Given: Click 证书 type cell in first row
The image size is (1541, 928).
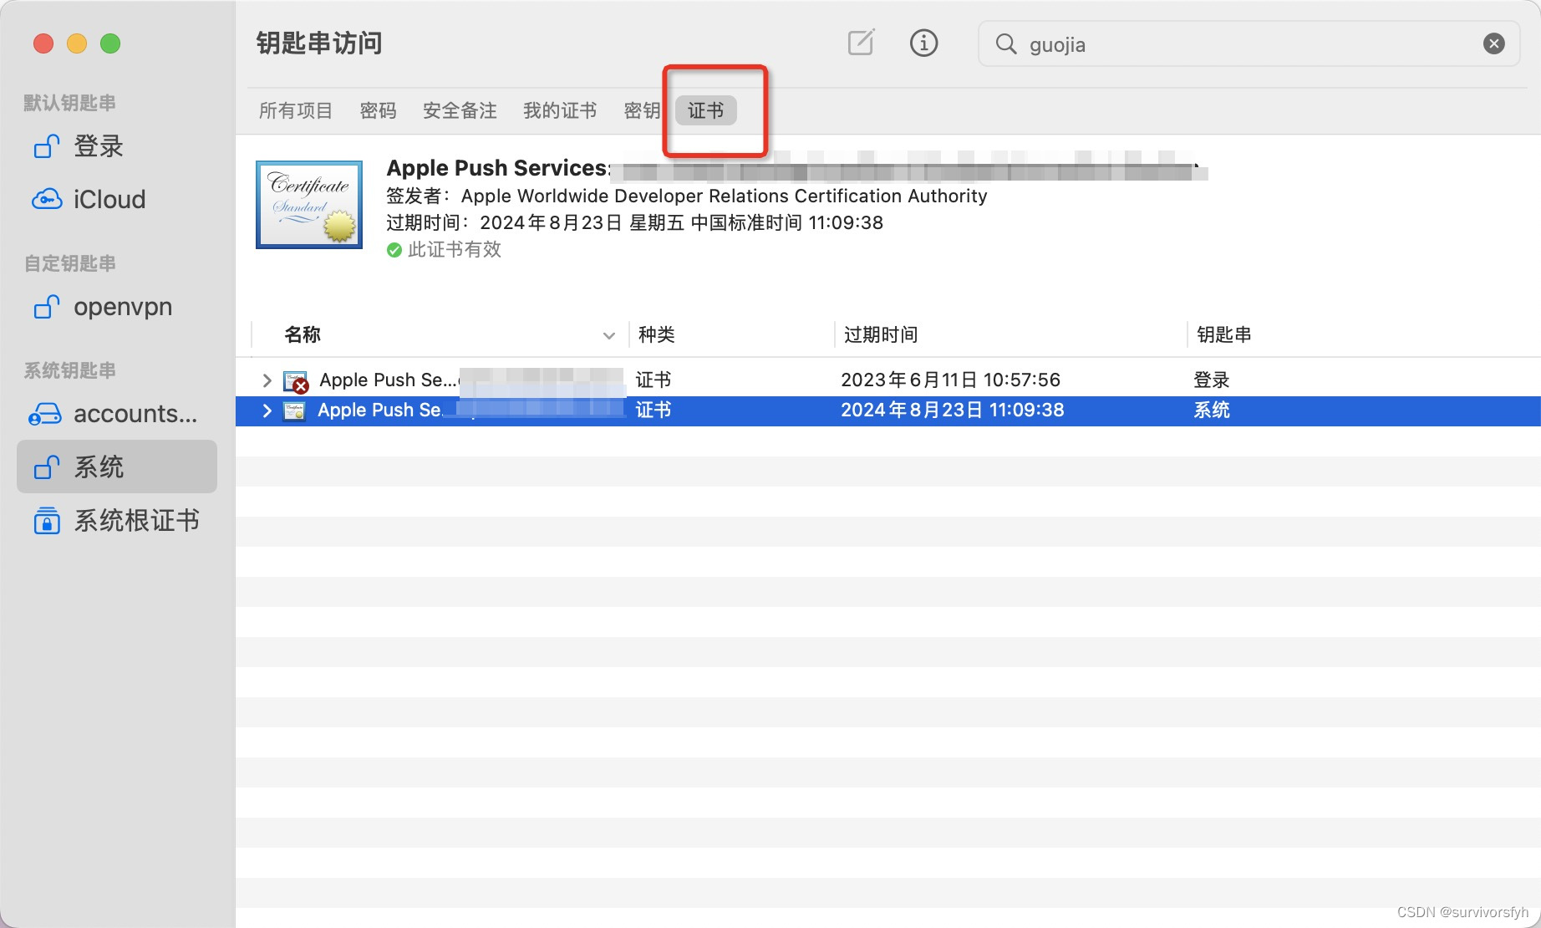Looking at the screenshot, I should 654,380.
